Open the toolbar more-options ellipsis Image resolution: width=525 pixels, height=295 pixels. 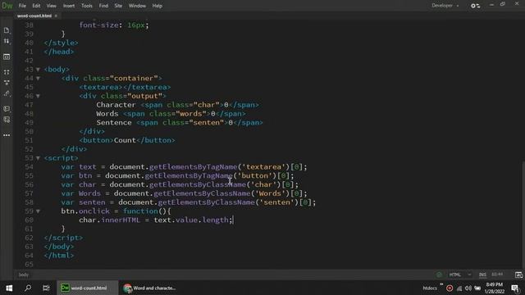[x=7, y=135]
